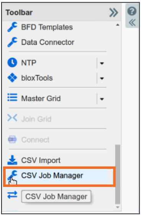The image size is (141, 216).
Task: Expand the bloxTools dropdown arrow
Action: click(102, 79)
